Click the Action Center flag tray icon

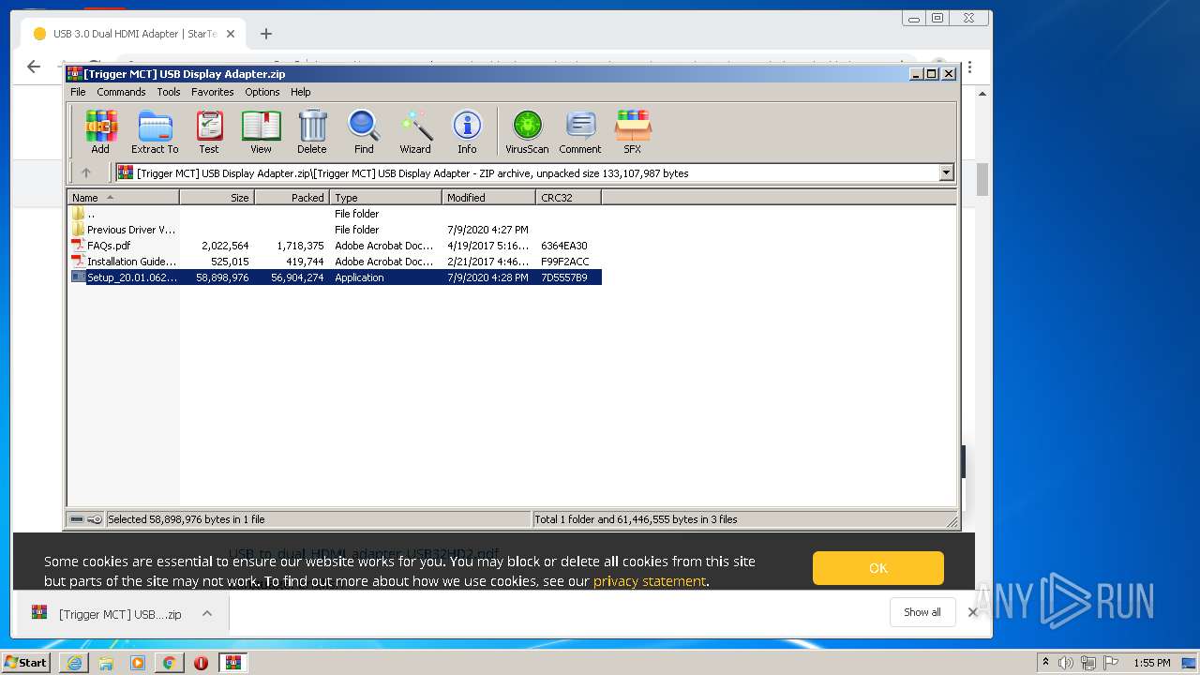1111,663
